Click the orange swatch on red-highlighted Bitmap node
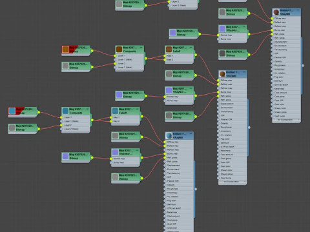310x232 pixels. (x=65, y=49)
